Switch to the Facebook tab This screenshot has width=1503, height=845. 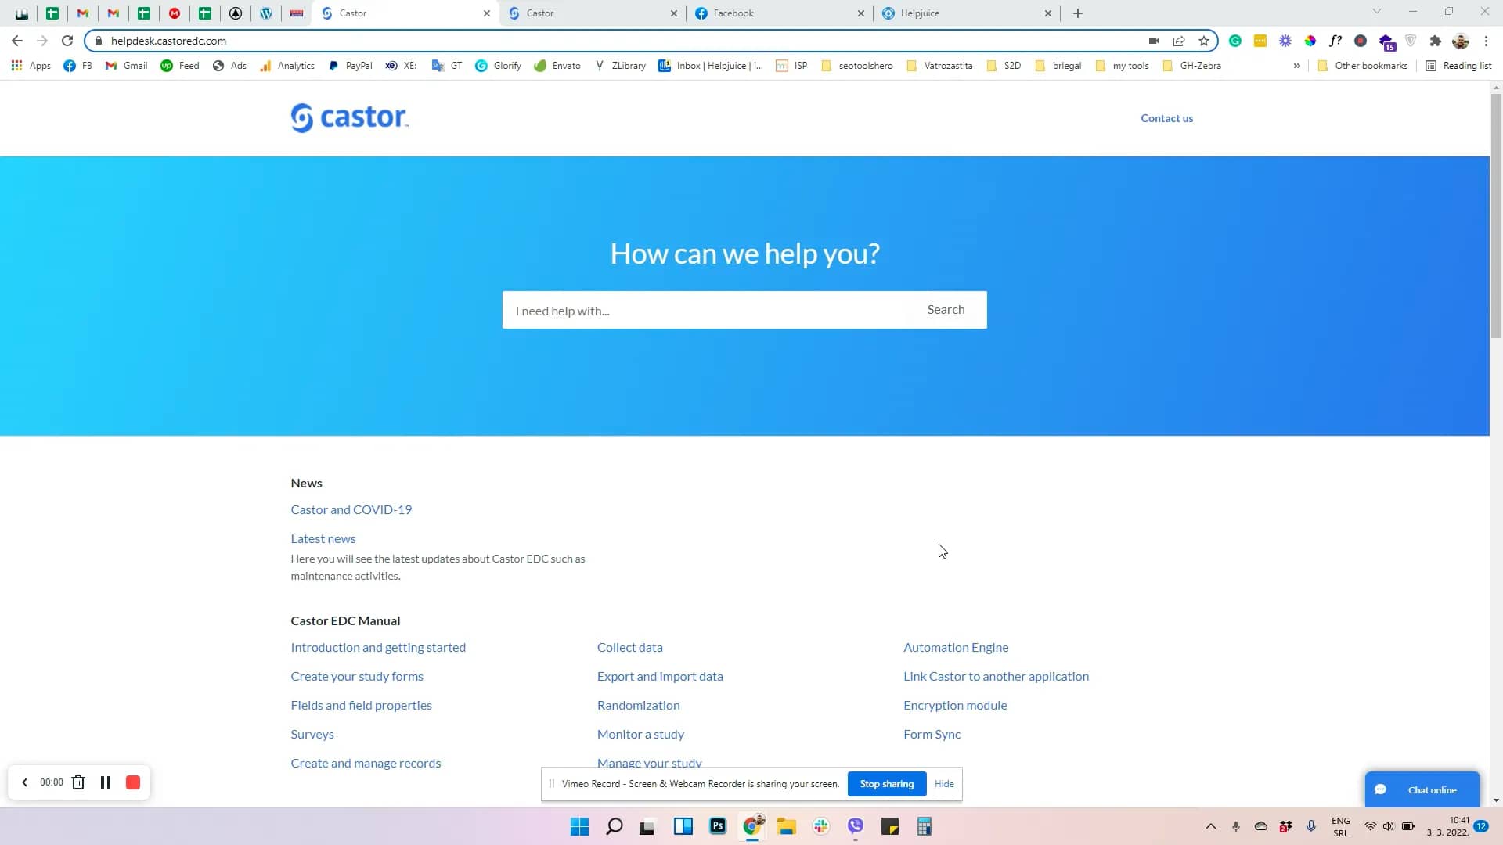pos(736,13)
